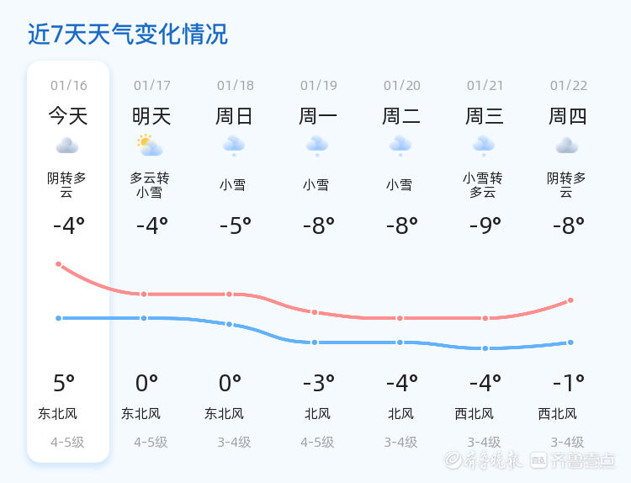Click the 01/22 date label

click(569, 86)
